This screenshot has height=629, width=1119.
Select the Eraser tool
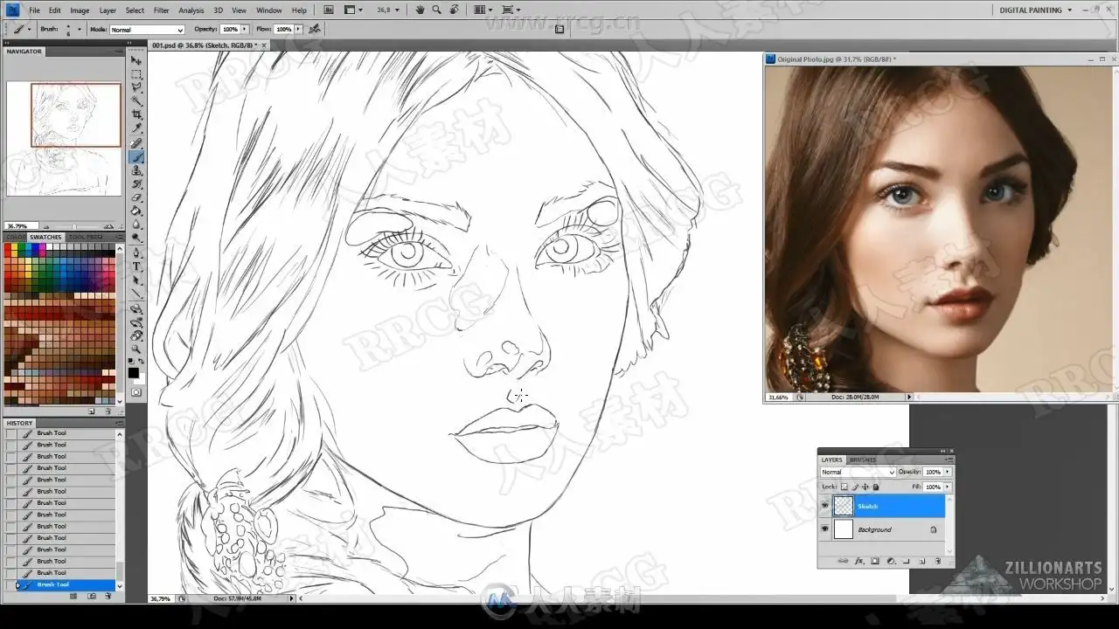(136, 197)
